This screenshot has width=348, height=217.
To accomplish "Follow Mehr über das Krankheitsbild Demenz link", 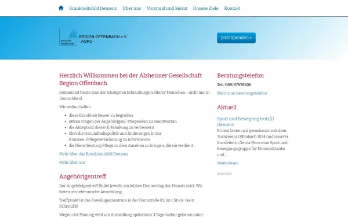I will [93, 154].
